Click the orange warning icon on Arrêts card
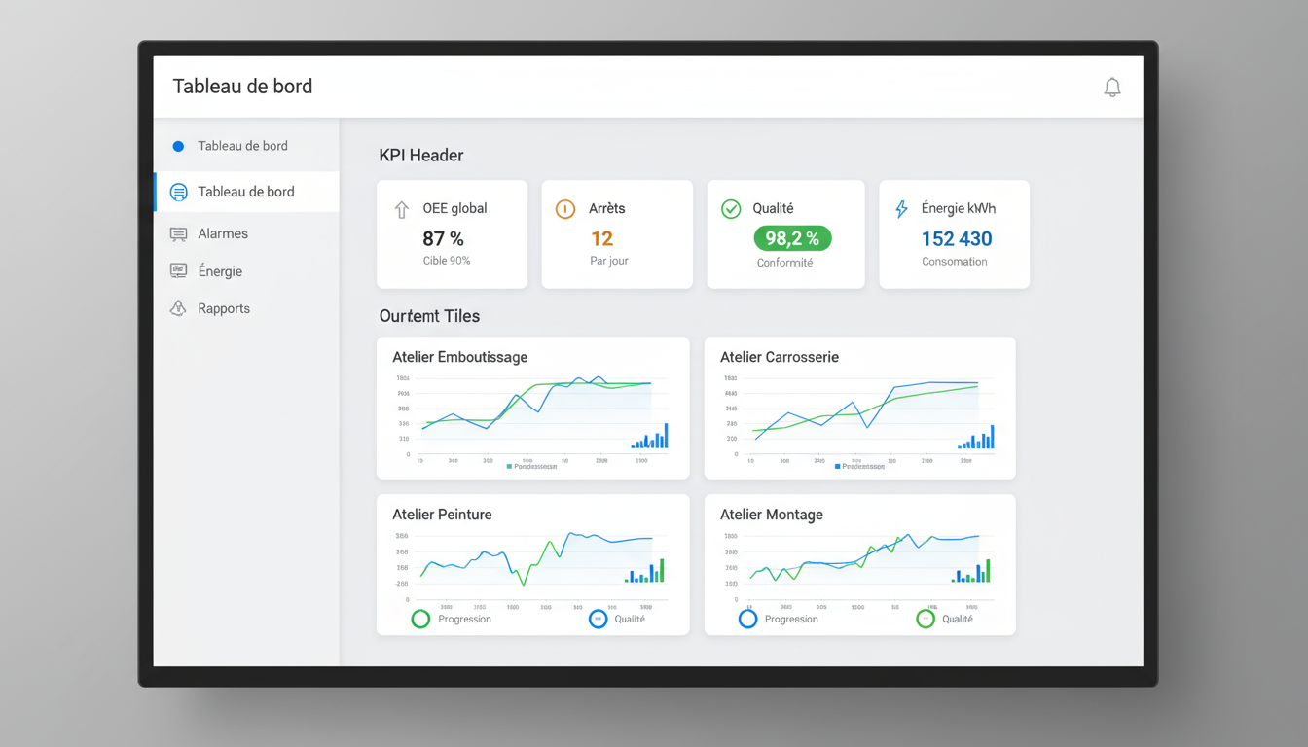 pos(564,209)
